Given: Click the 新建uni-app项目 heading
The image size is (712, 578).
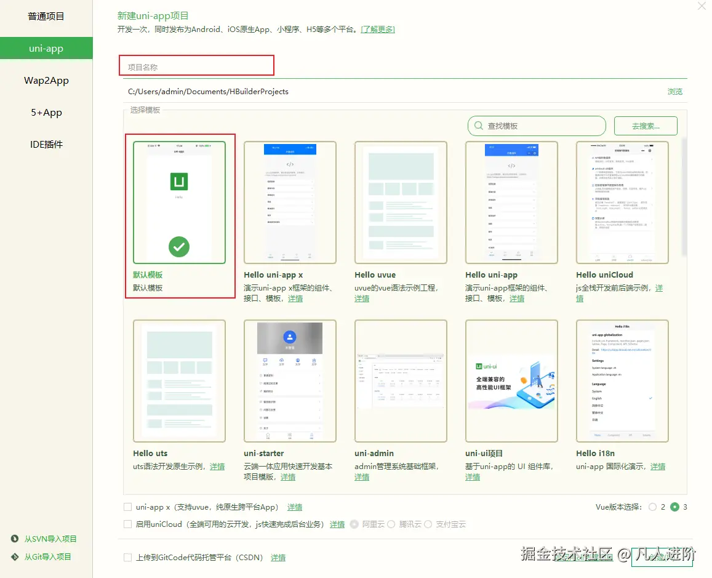Looking at the screenshot, I should 153,15.
